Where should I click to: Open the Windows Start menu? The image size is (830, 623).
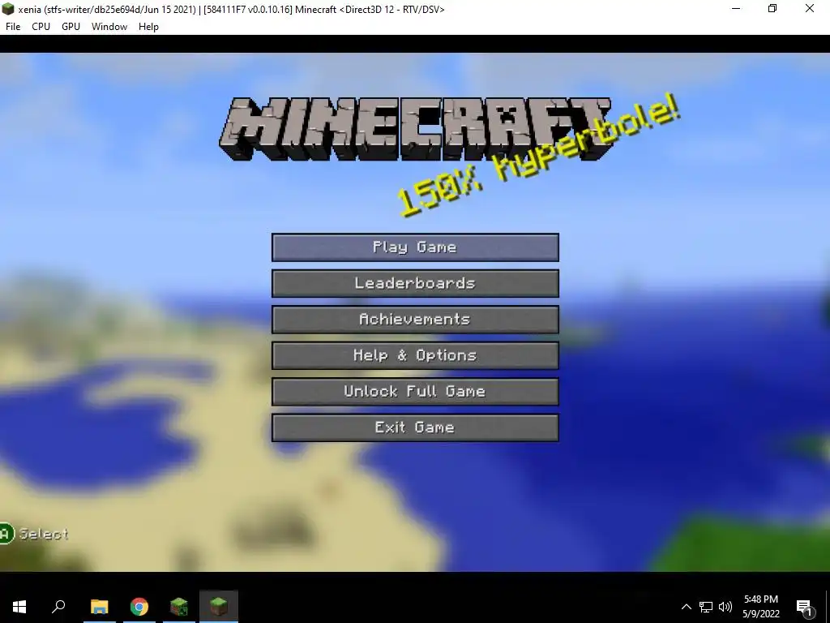(19, 607)
